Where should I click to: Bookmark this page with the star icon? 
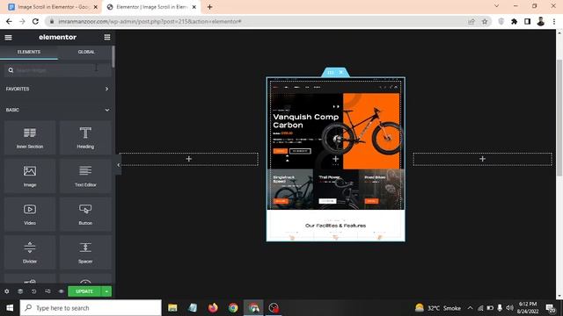pyautogui.click(x=485, y=21)
